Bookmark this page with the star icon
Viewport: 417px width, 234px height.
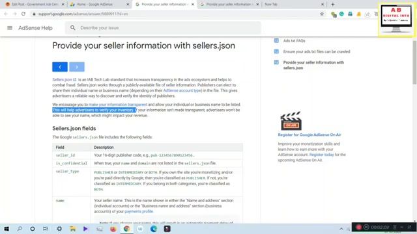coord(322,14)
